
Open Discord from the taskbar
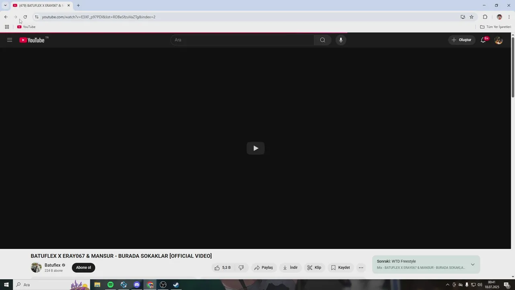[137, 285]
